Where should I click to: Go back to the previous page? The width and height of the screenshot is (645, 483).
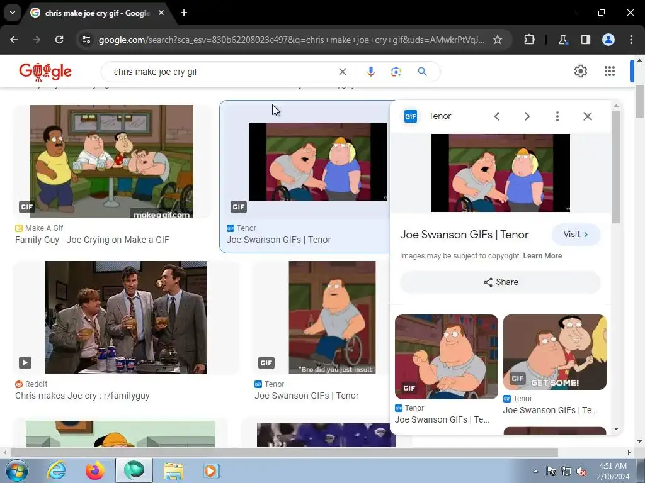[x=14, y=40]
